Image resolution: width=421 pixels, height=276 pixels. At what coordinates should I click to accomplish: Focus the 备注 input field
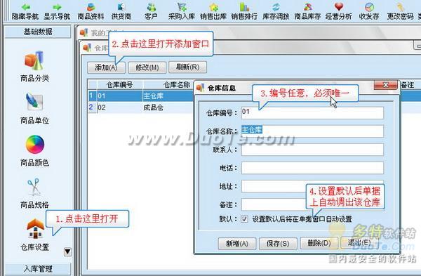(312, 204)
